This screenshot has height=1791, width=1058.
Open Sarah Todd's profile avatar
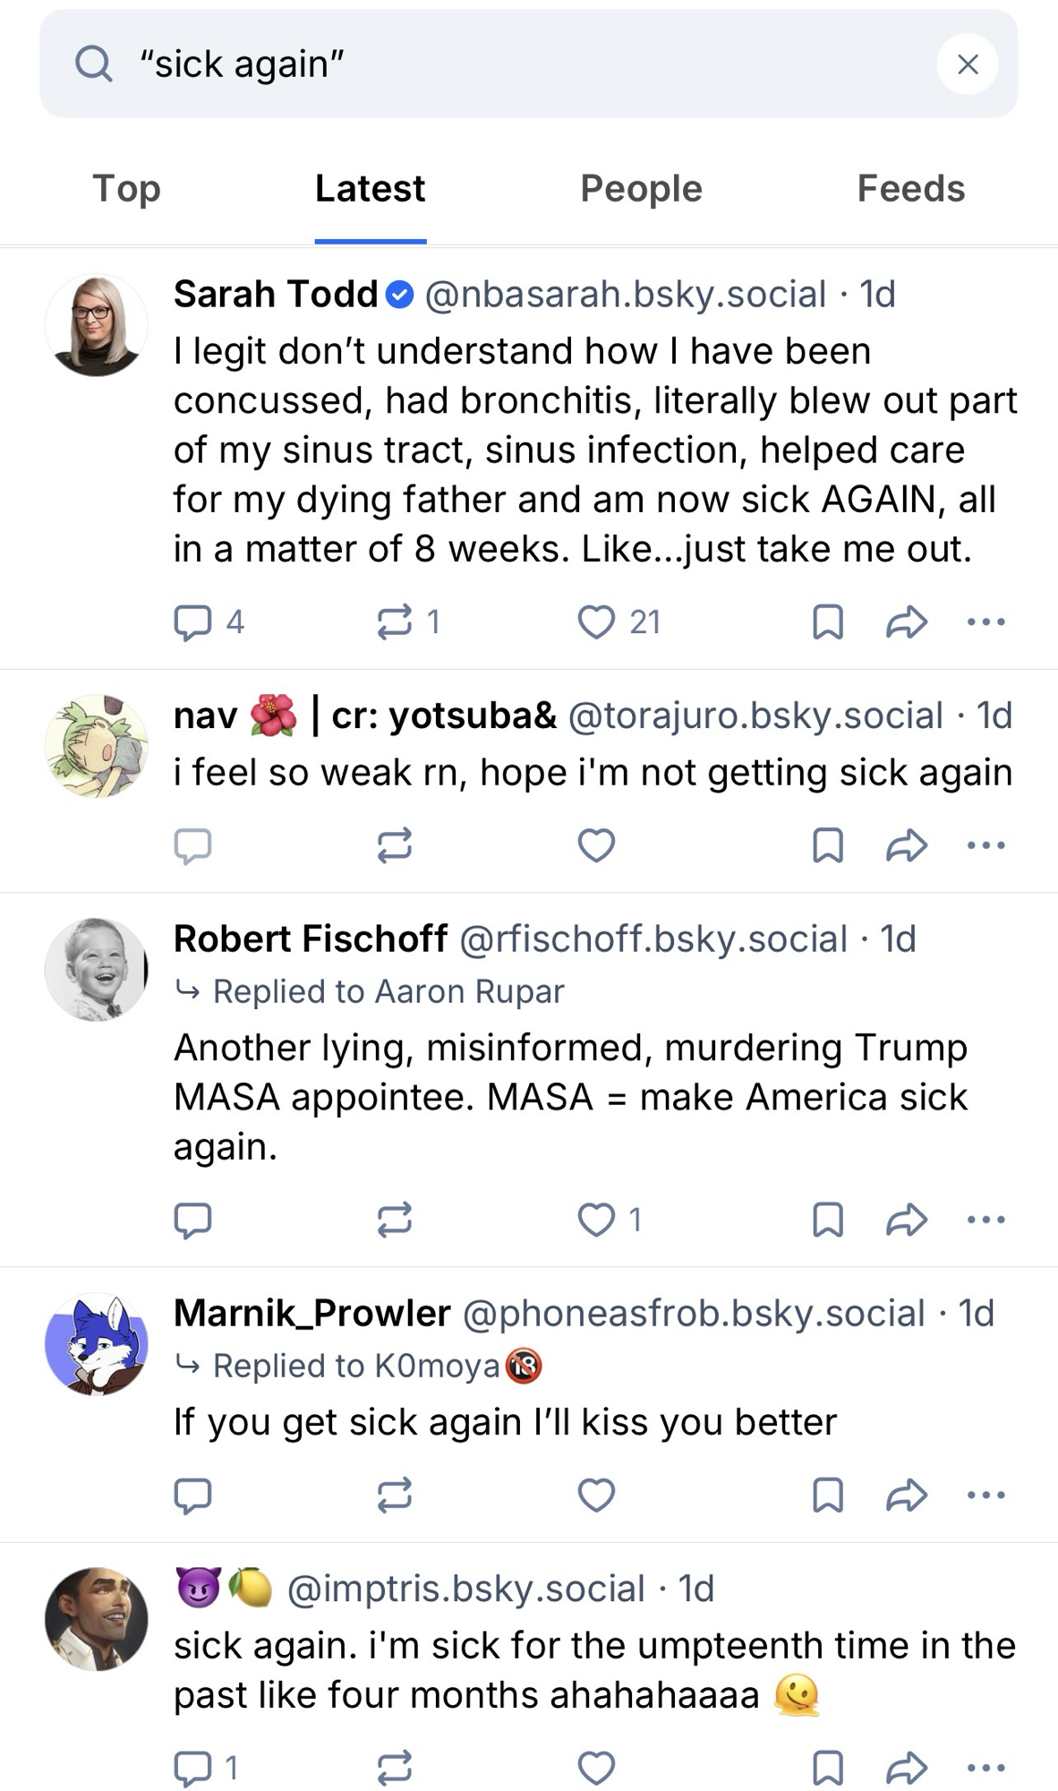point(97,325)
